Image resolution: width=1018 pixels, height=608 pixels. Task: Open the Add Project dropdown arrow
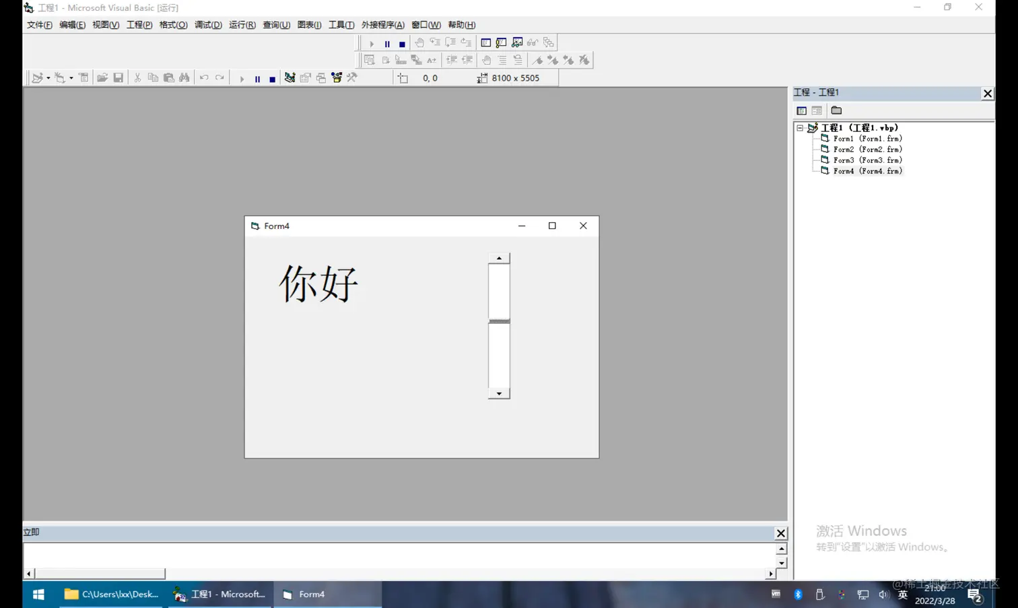(x=48, y=78)
